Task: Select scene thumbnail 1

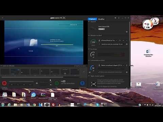Action: pos(5,72)
